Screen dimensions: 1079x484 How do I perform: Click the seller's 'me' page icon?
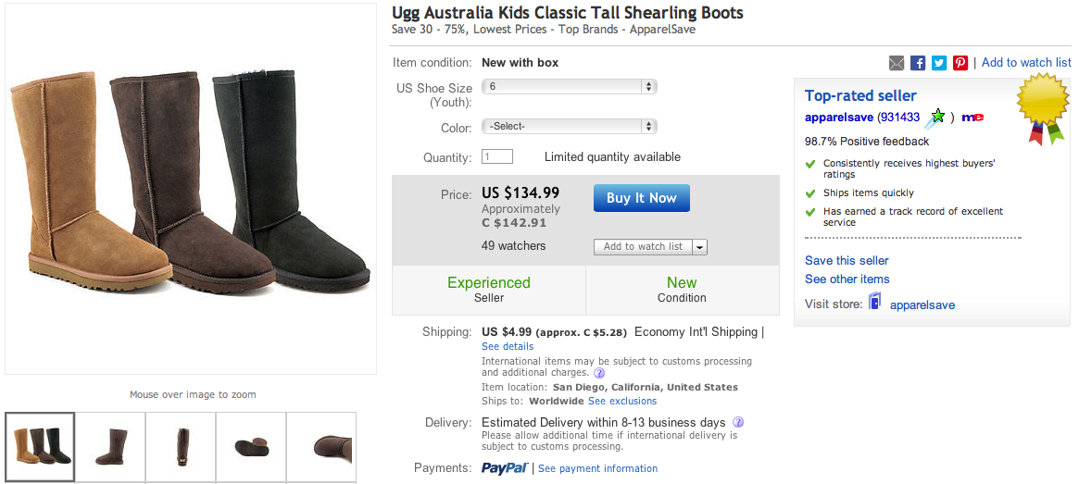tap(972, 118)
